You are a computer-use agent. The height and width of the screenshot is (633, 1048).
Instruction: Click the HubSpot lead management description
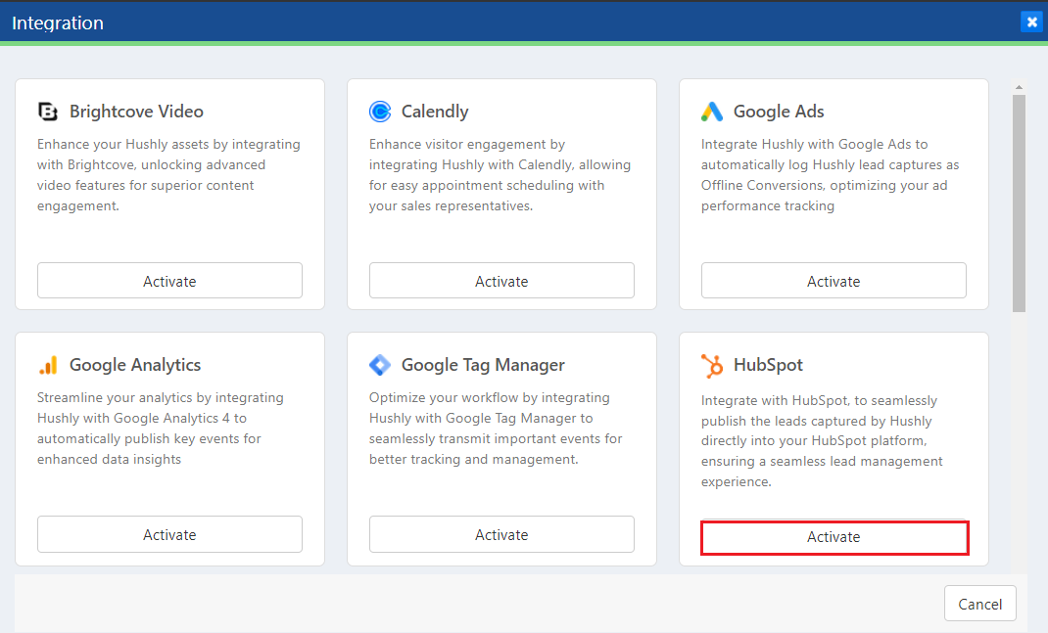tap(822, 440)
